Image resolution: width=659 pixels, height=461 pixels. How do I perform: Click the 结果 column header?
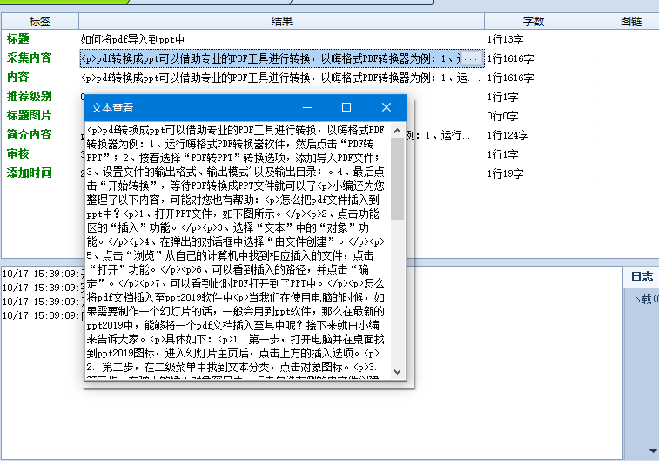[281, 21]
